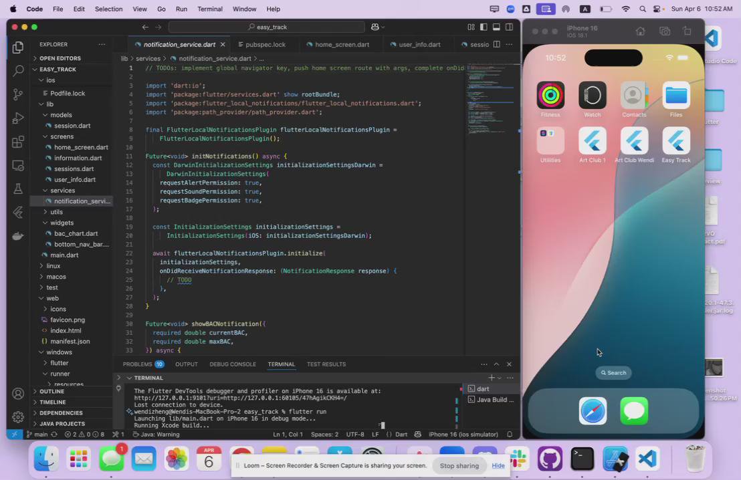
Task: Open Art Club 1 app on simulator
Action: coord(592,141)
